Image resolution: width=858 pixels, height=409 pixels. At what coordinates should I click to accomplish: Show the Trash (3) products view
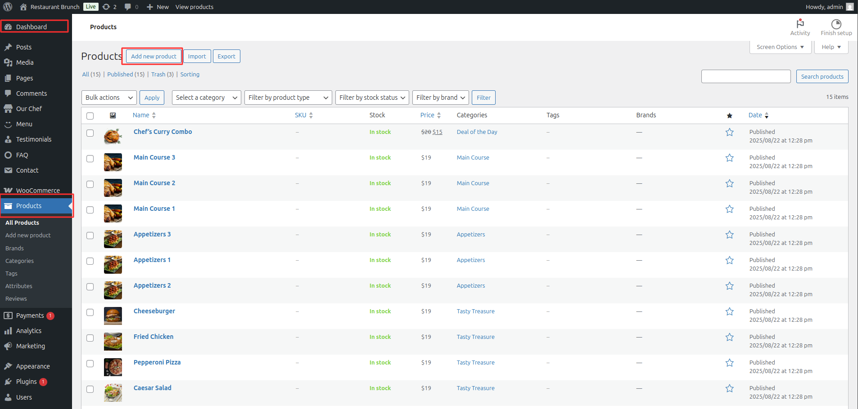coord(163,75)
